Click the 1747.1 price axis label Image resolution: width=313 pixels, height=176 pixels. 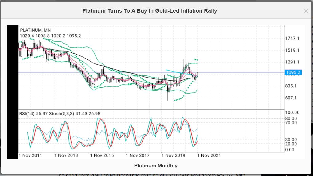(292, 39)
